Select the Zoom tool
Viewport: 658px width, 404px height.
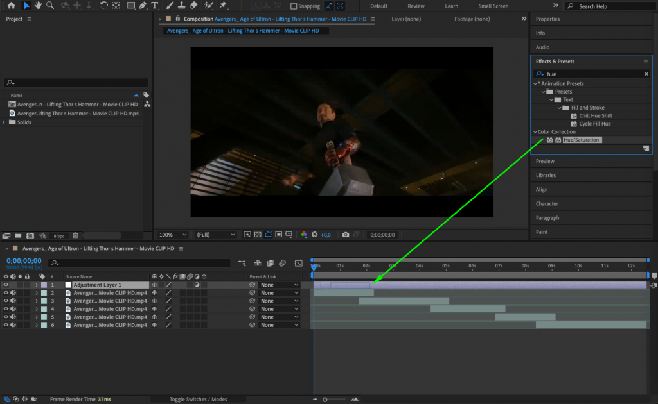tap(49, 6)
